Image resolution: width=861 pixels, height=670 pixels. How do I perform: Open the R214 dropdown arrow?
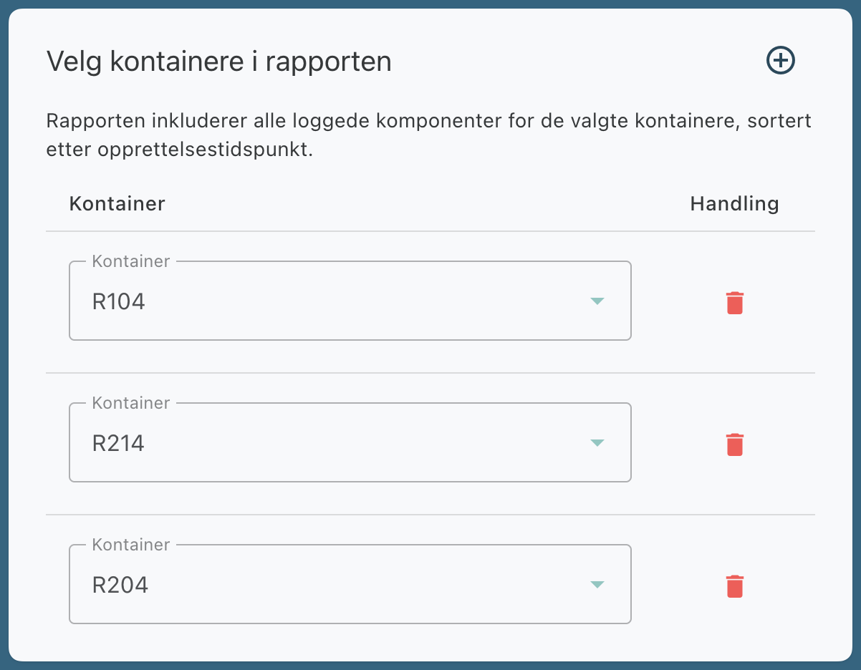coord(597,443)
